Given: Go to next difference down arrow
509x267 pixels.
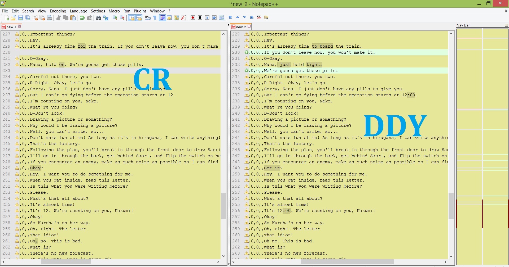Looking at the screenshot, I should (245, 17).
